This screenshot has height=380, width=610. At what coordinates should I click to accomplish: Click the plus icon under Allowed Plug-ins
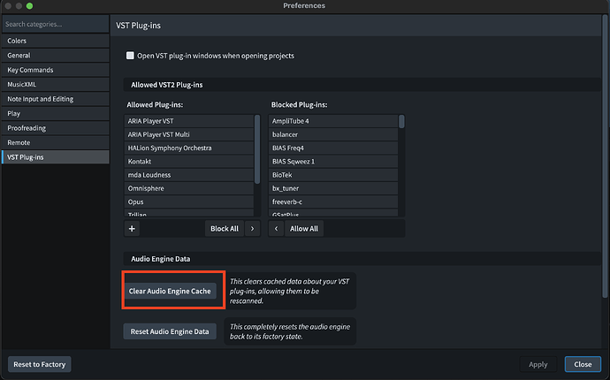133,228
